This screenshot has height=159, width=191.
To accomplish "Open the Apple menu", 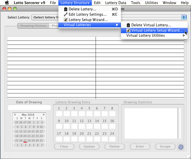I will [7, 3].
